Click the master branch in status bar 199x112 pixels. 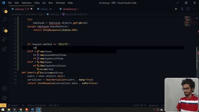coord(13,105)
